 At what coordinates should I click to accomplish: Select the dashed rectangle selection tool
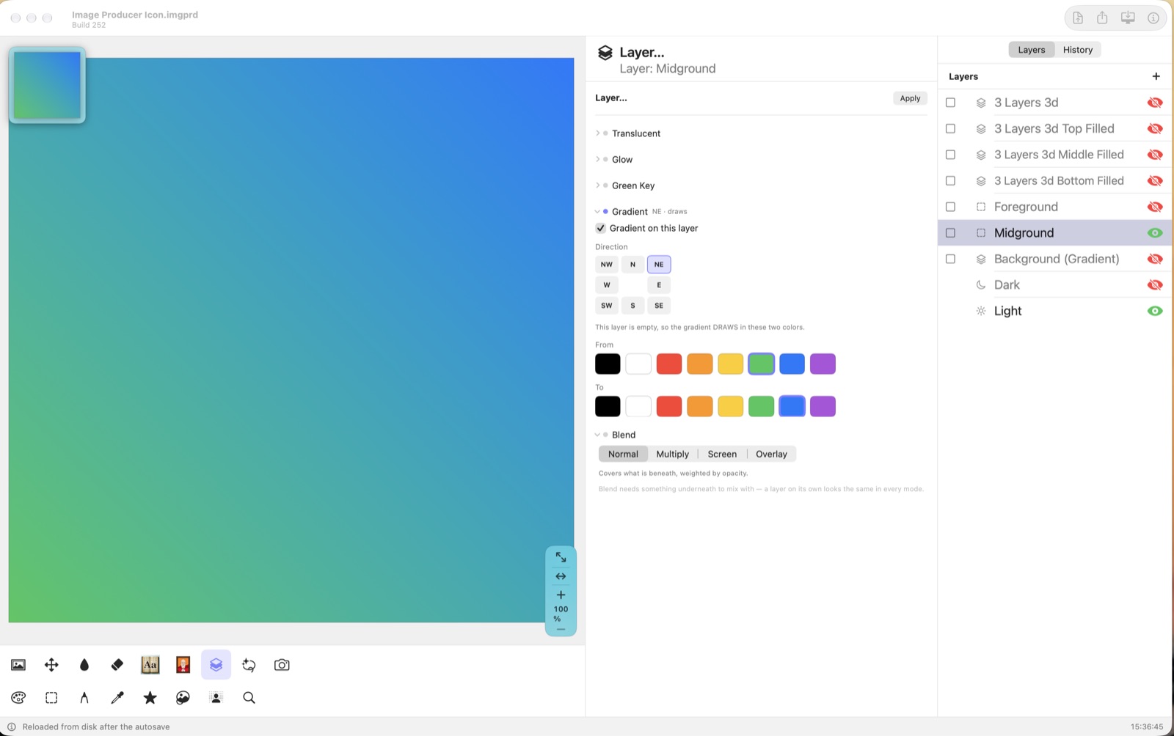(x=51, y=698)
